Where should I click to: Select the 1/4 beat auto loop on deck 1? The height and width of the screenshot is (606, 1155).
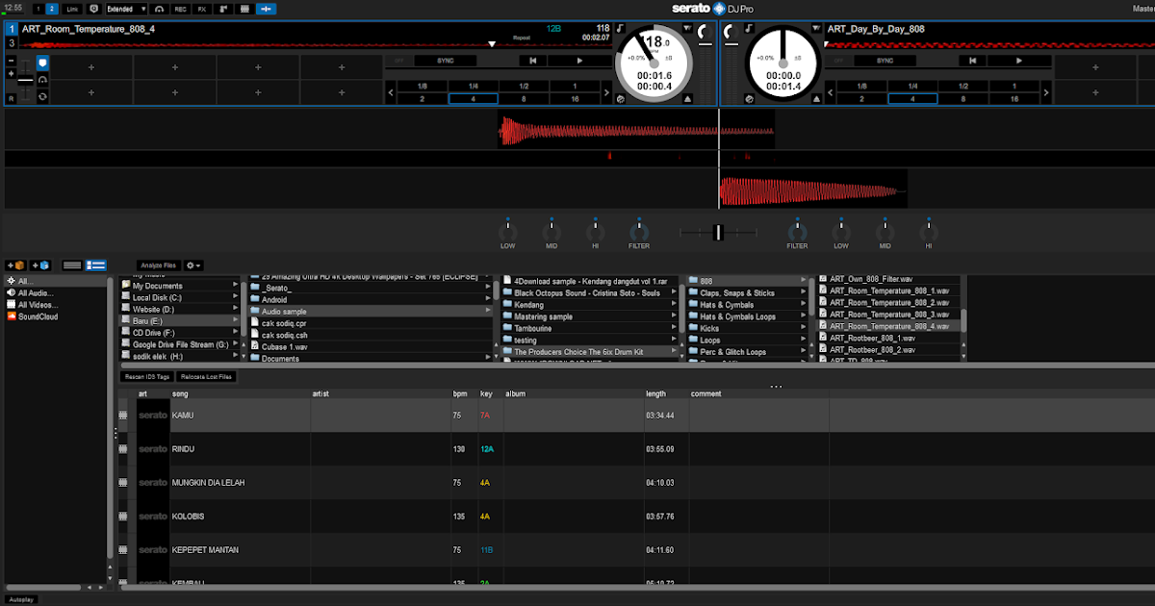[474, 87]
